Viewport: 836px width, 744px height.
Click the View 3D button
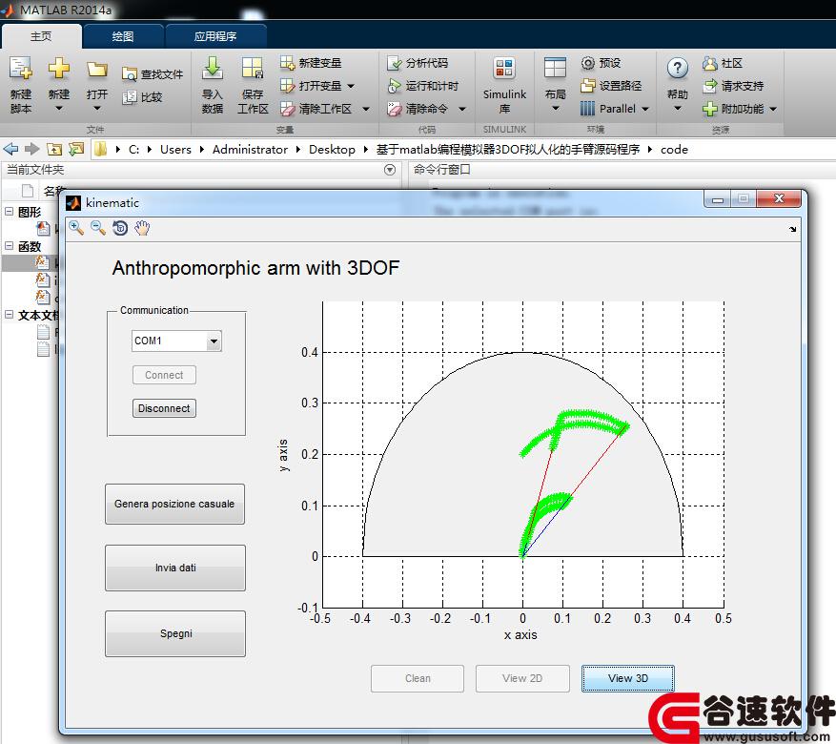[x=628, y=678]
